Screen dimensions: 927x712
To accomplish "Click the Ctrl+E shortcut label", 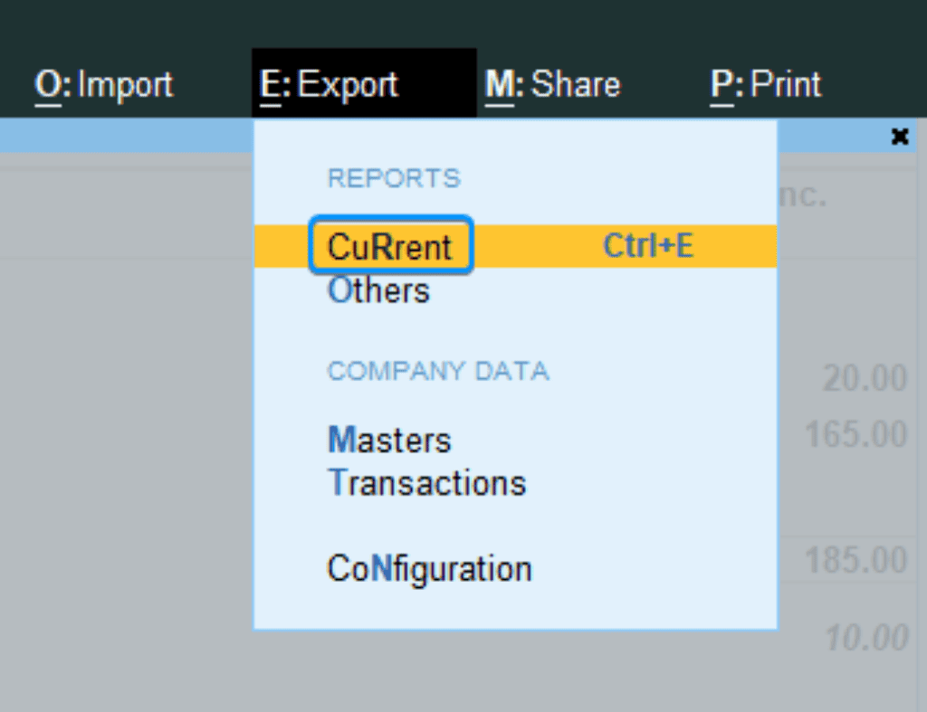I will tap(648, 244).
